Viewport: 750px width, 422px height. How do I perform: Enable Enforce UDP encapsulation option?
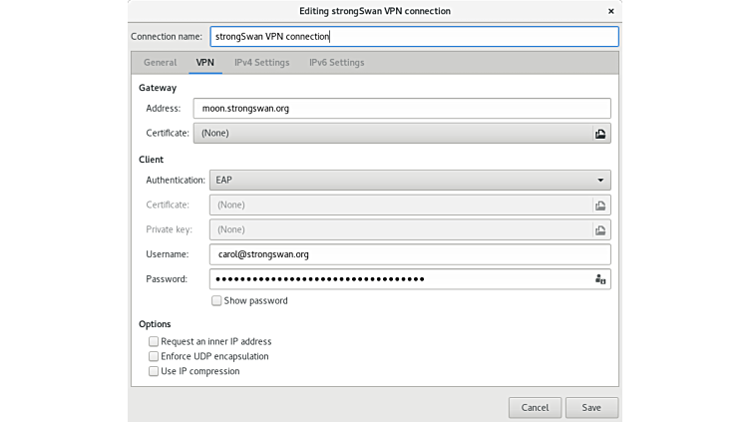(154, 356)
